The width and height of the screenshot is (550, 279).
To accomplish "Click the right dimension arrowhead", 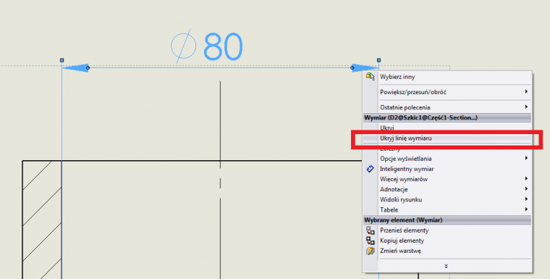I will [365, 68].
